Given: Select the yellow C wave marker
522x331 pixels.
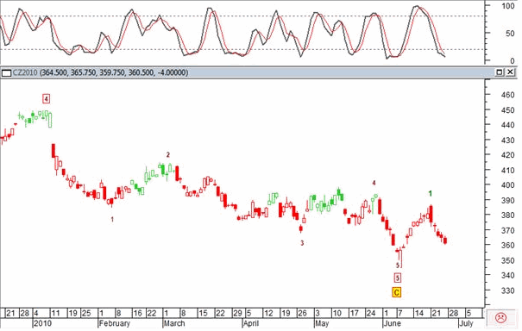Looking at the screenshot, I should click(396, 292).
